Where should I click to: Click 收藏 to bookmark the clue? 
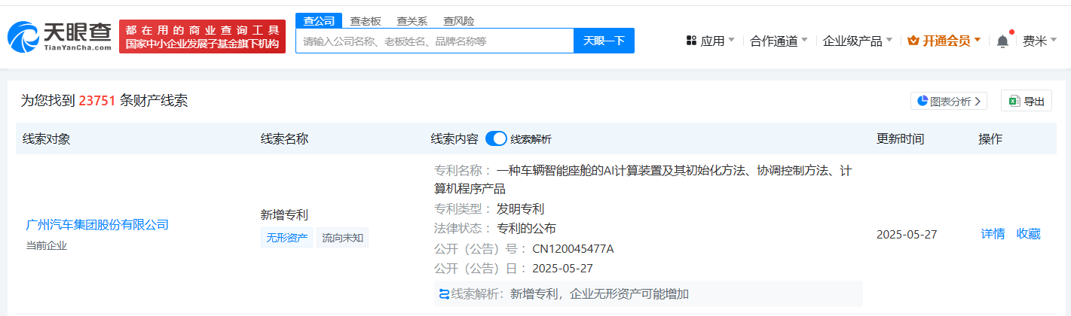click(x=1029, y=233)
